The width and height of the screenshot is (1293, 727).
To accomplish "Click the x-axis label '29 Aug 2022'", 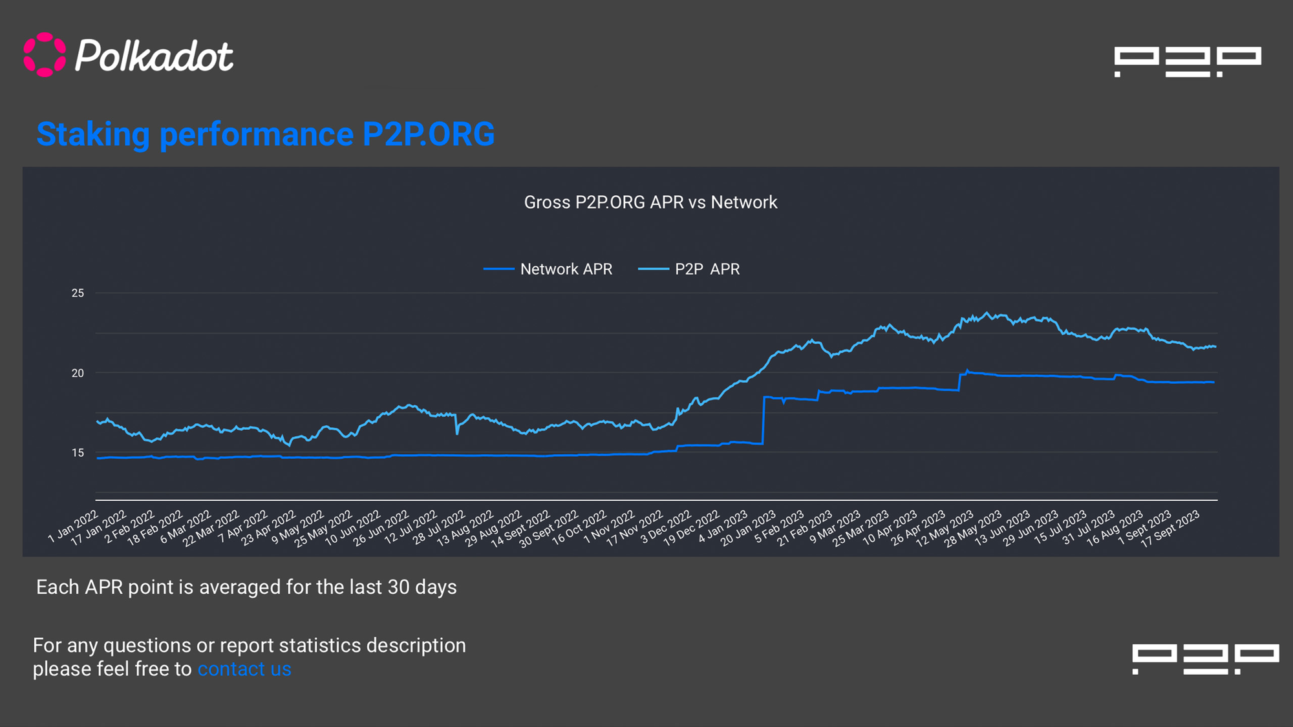I will [x=493, y=529].
